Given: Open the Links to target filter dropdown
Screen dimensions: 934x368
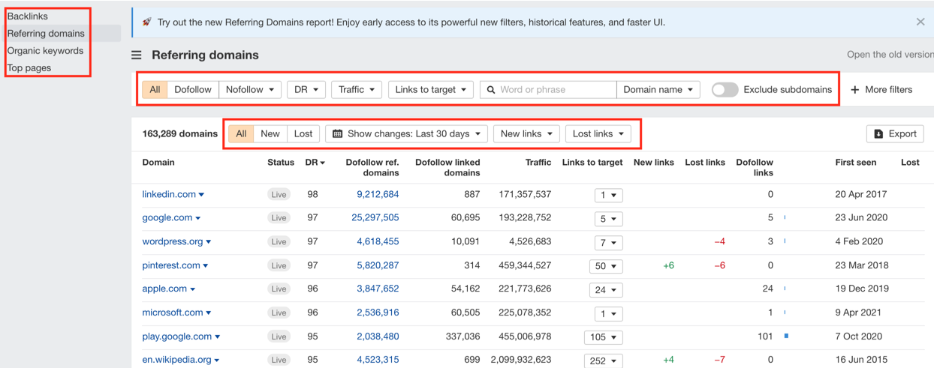Looking at the screenshot, I should [x=431, y=90].
